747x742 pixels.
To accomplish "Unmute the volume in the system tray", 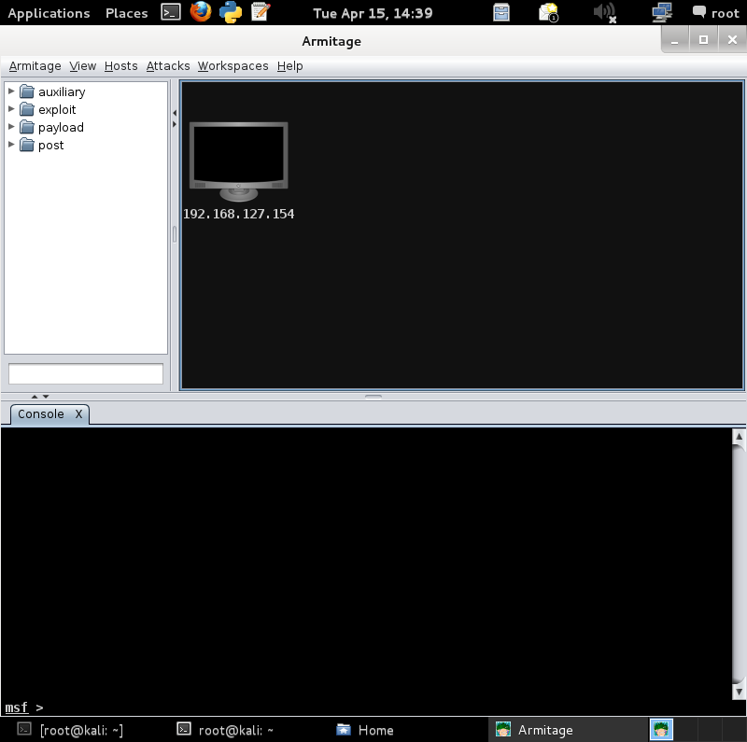I will pyautogui.click(x=602, y=12).
